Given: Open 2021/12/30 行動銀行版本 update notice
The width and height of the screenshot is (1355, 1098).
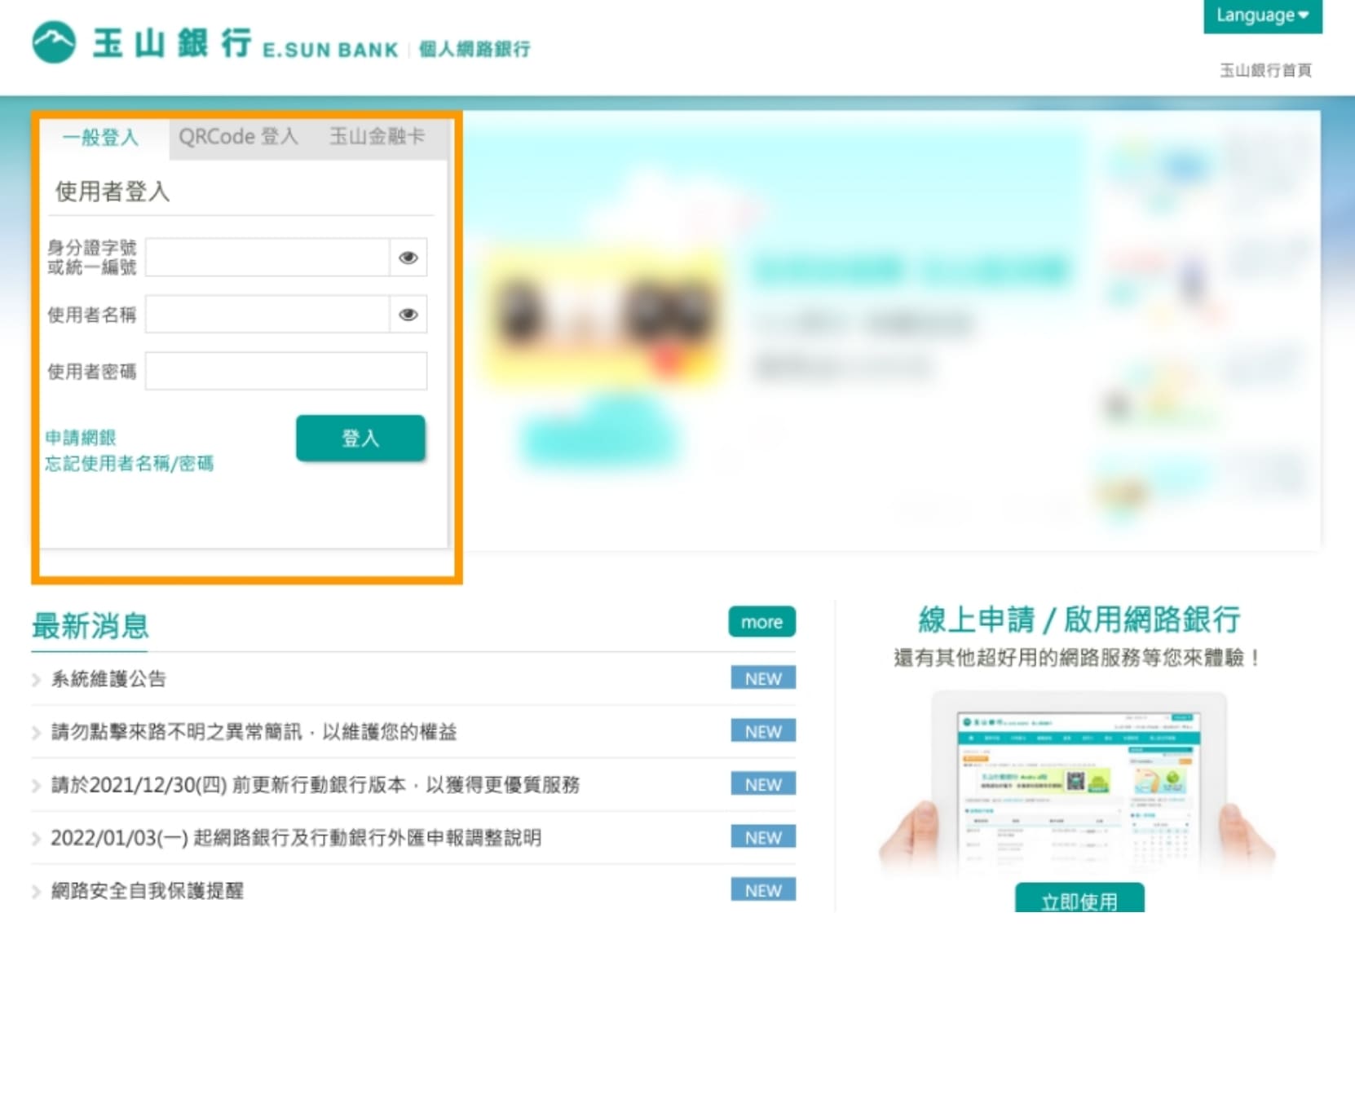Looking at the screenshot, I should pos(315,785).
